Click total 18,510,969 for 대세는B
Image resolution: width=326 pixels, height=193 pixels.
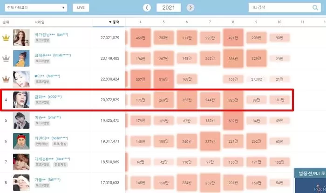(110, 162)
